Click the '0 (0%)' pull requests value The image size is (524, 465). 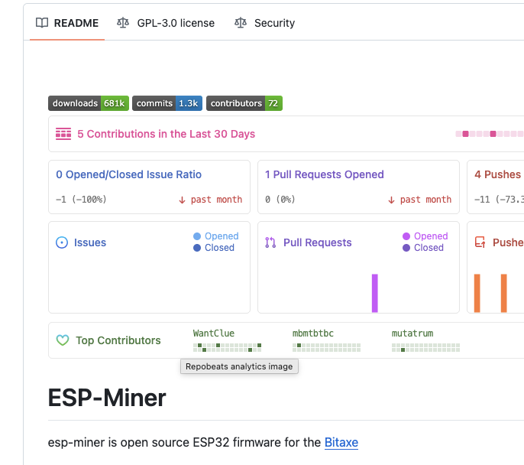(x=280, y=200)
